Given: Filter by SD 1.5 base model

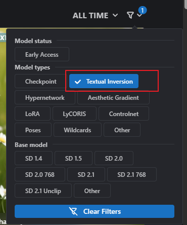Looking at the screenshot, I should click(x=73, y=158).
